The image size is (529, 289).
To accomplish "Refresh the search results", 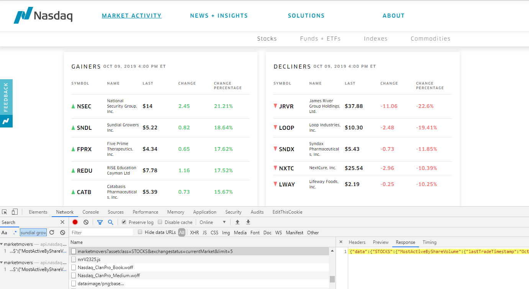I will click(x=52, y=232).
